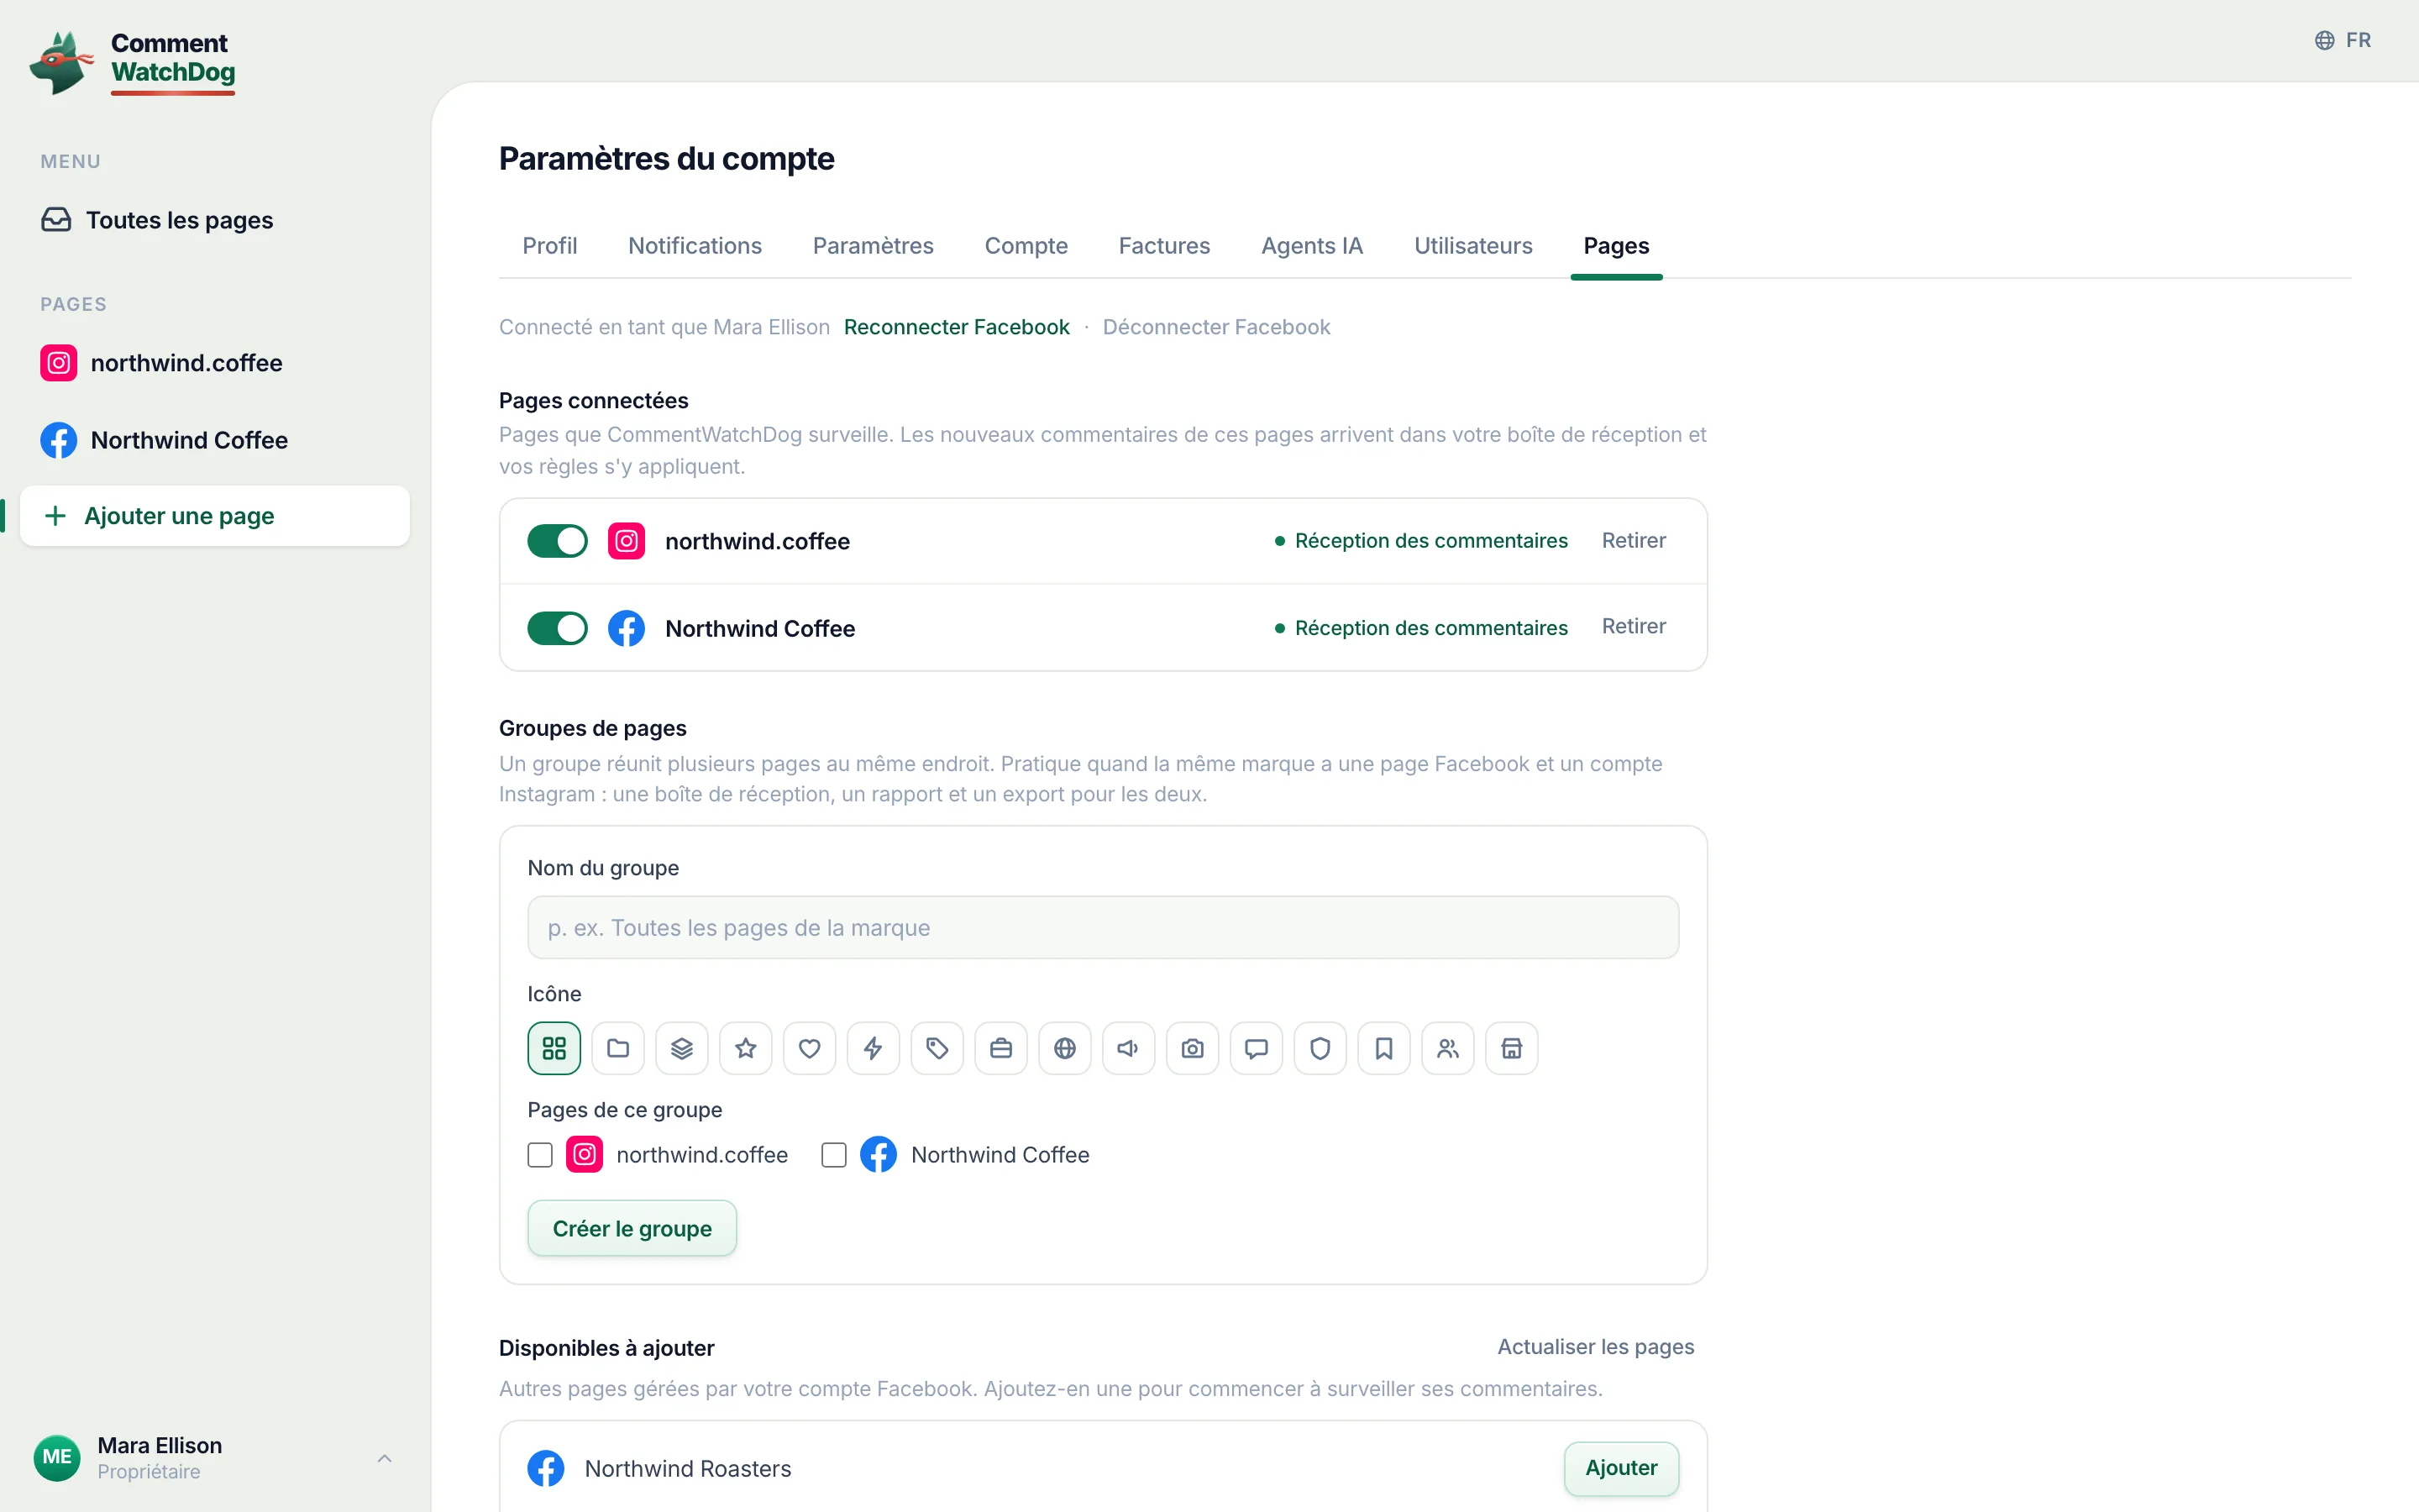Choose the folder icon for the group

point(617,1048)
